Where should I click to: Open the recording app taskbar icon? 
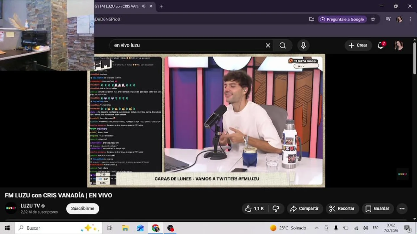[x=171, y=228]
